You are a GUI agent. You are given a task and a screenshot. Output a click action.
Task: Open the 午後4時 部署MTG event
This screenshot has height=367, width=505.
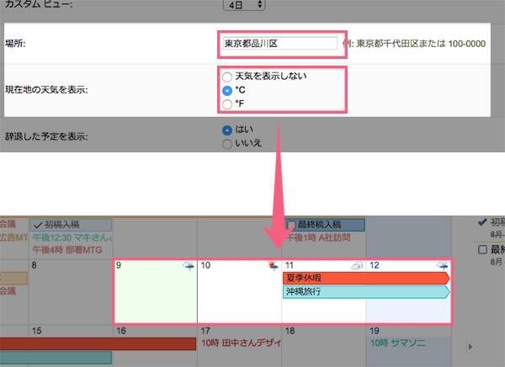(x=67, y=250)
